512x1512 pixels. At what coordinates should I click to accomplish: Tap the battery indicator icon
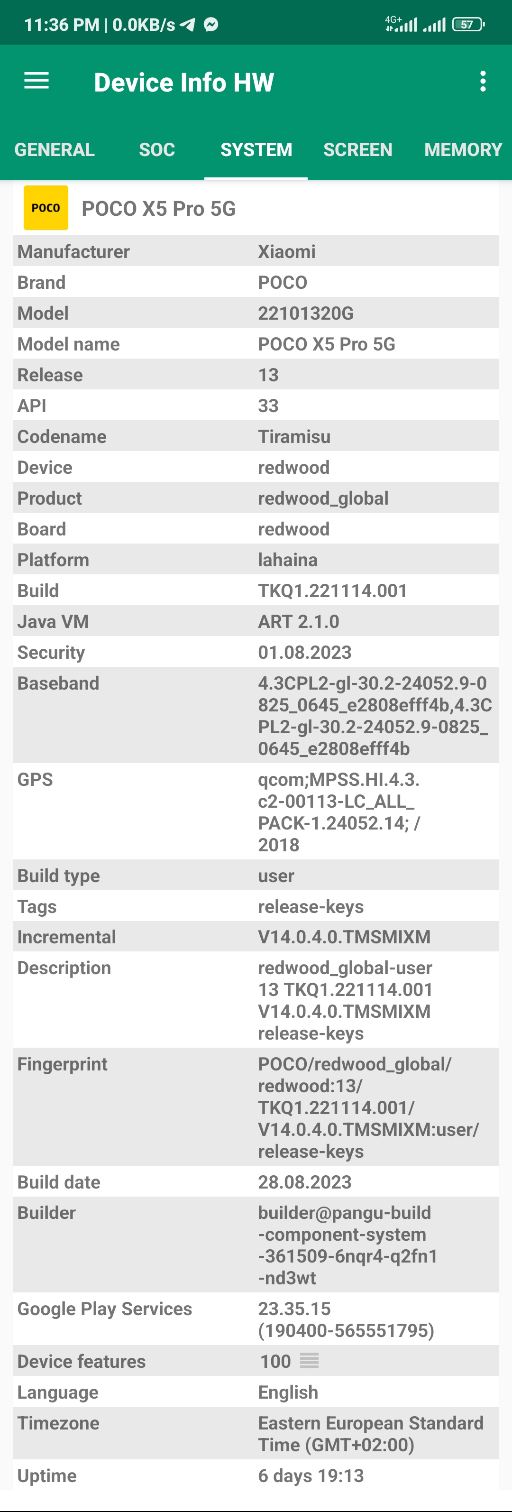pyautogui.click(x=468, y=24)
